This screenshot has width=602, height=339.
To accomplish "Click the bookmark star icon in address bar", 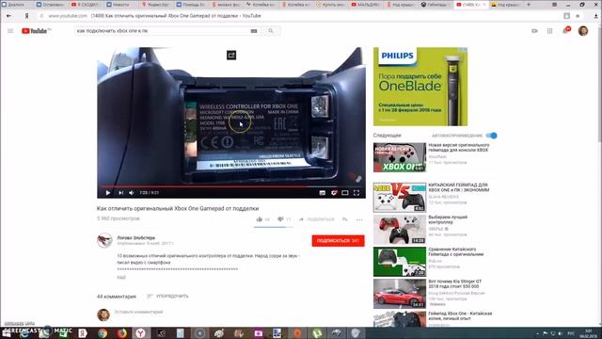I will pos(578,16).
